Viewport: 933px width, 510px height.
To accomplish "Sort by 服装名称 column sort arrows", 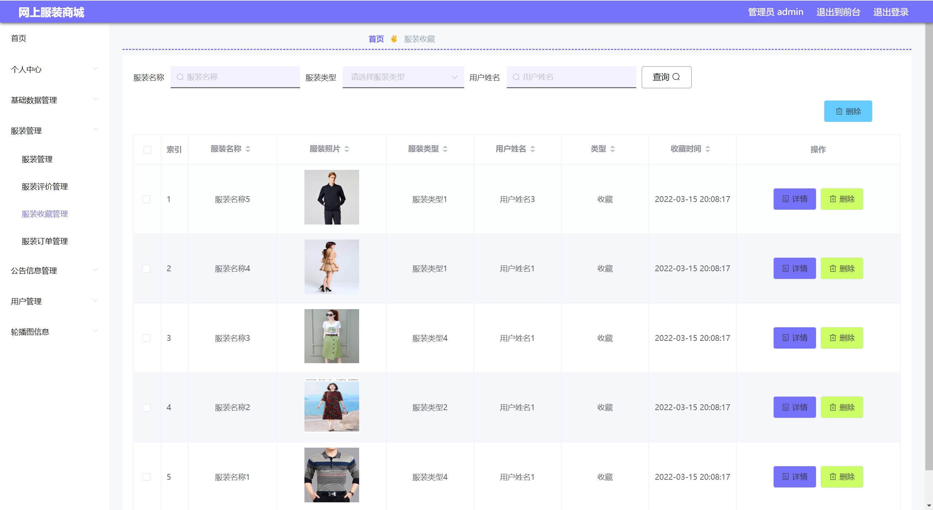I will (x=248, y=149).
